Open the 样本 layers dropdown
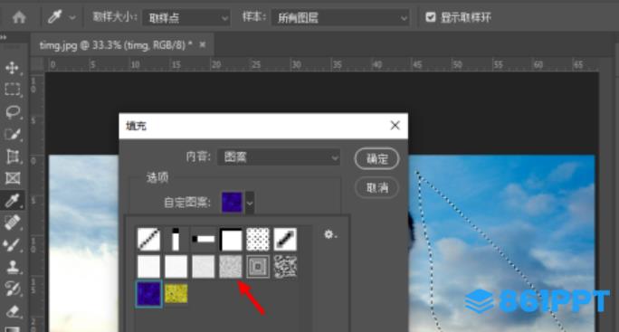The height and width of the screenshot is (332, 619). point(340,18)
